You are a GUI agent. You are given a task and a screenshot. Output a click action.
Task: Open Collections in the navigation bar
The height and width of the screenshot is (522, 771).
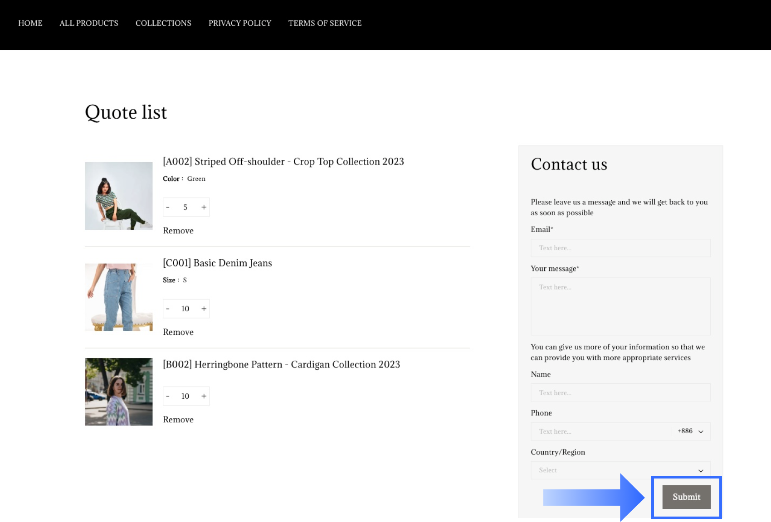[x=163, y=23]
